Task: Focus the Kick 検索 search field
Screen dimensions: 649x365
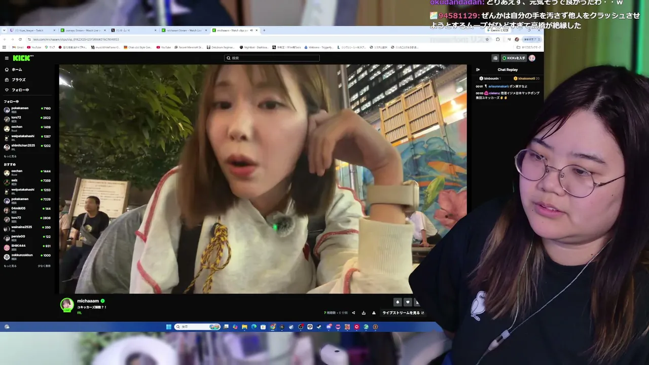Action: pyautogui.click(x=272, y=58)
